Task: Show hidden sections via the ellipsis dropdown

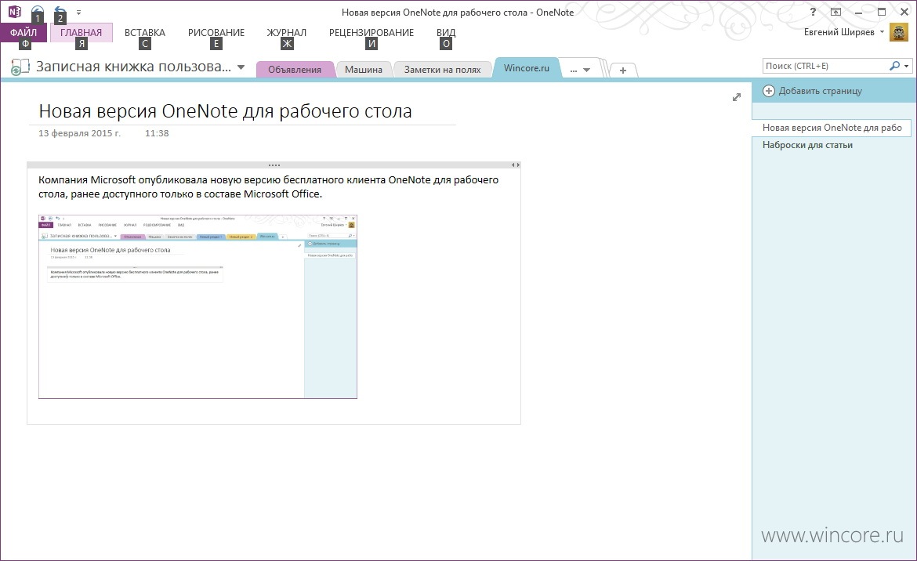Action: tap(579, 70)
